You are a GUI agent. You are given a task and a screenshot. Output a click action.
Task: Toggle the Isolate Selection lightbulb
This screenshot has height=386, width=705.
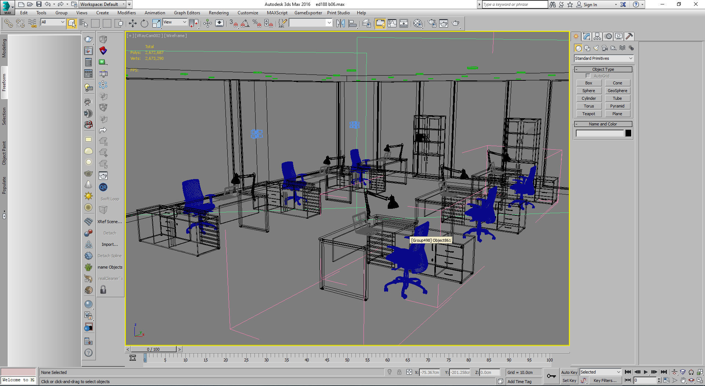[390, 372]
